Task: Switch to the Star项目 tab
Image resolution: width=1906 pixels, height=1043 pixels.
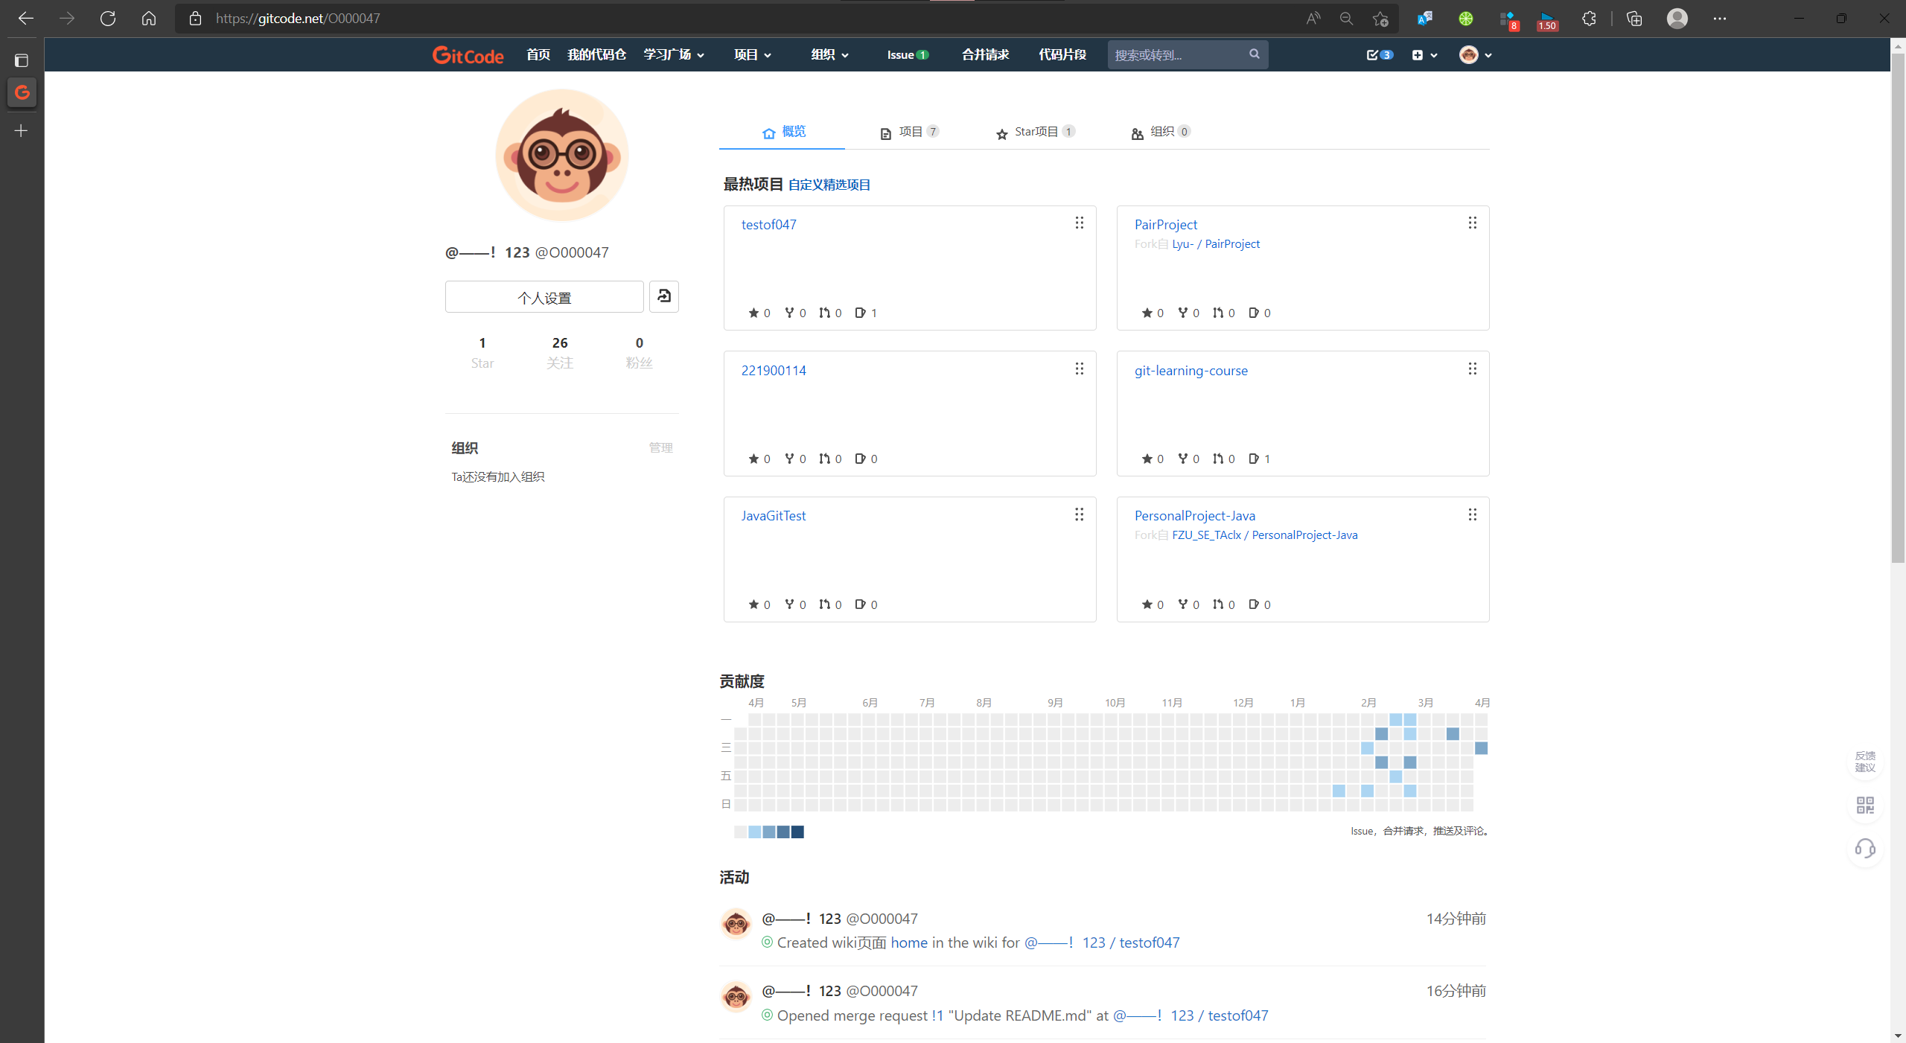Action: tap(1035, 132)
